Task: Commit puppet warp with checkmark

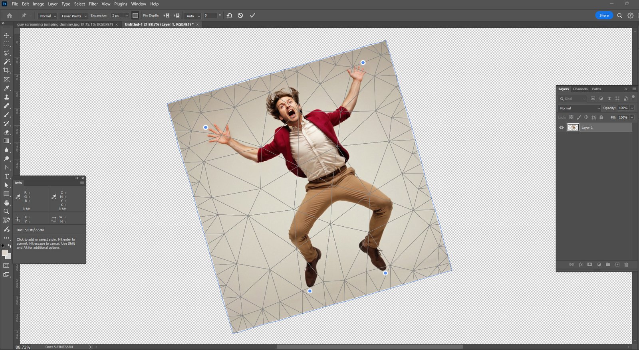Action: click(252, 16)
